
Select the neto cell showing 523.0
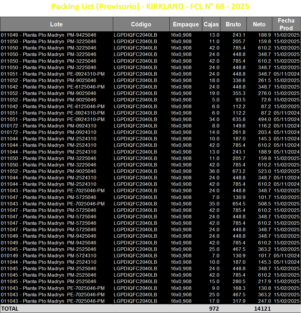[x=264, y=171]
